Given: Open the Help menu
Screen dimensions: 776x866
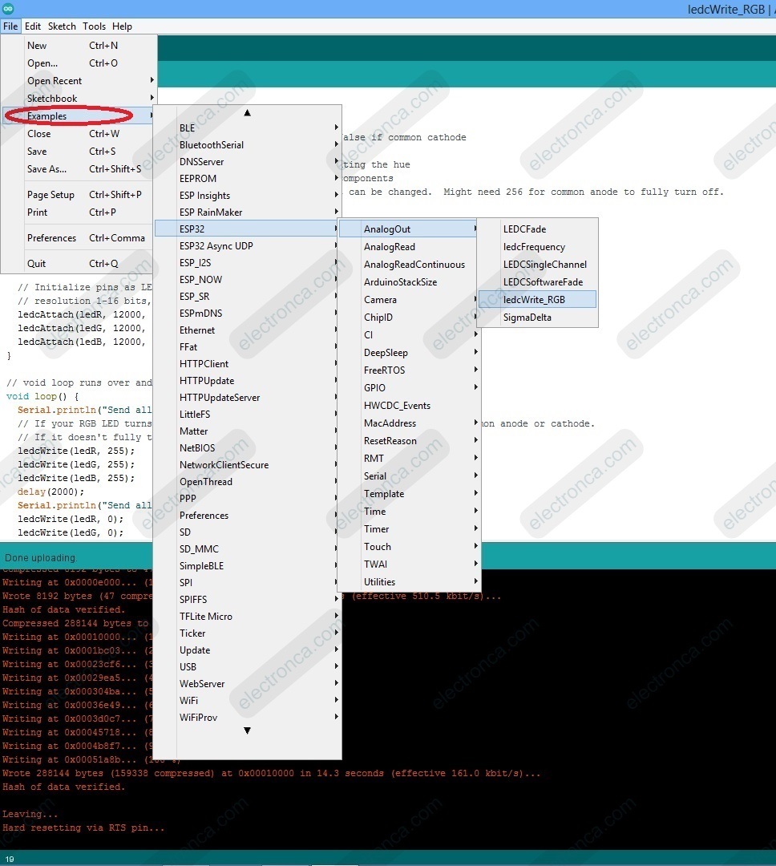Looking at the screenshot, I should 122,26.
